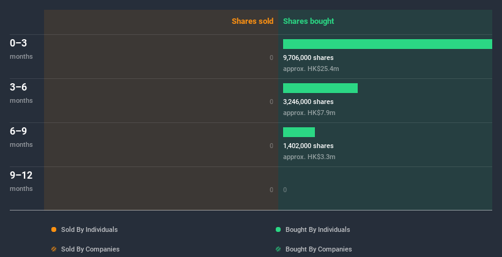Click the striped Bought By Companies legend icon

[278, 249]
